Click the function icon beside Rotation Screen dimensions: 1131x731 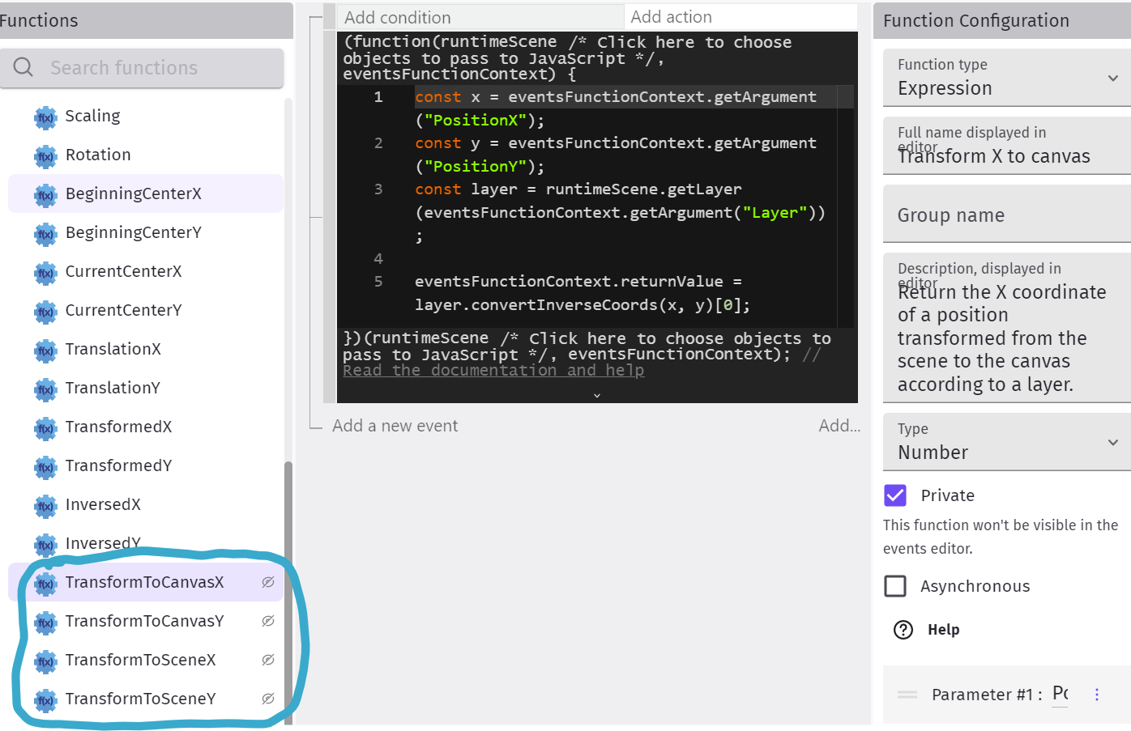click(x=45, y=156)
